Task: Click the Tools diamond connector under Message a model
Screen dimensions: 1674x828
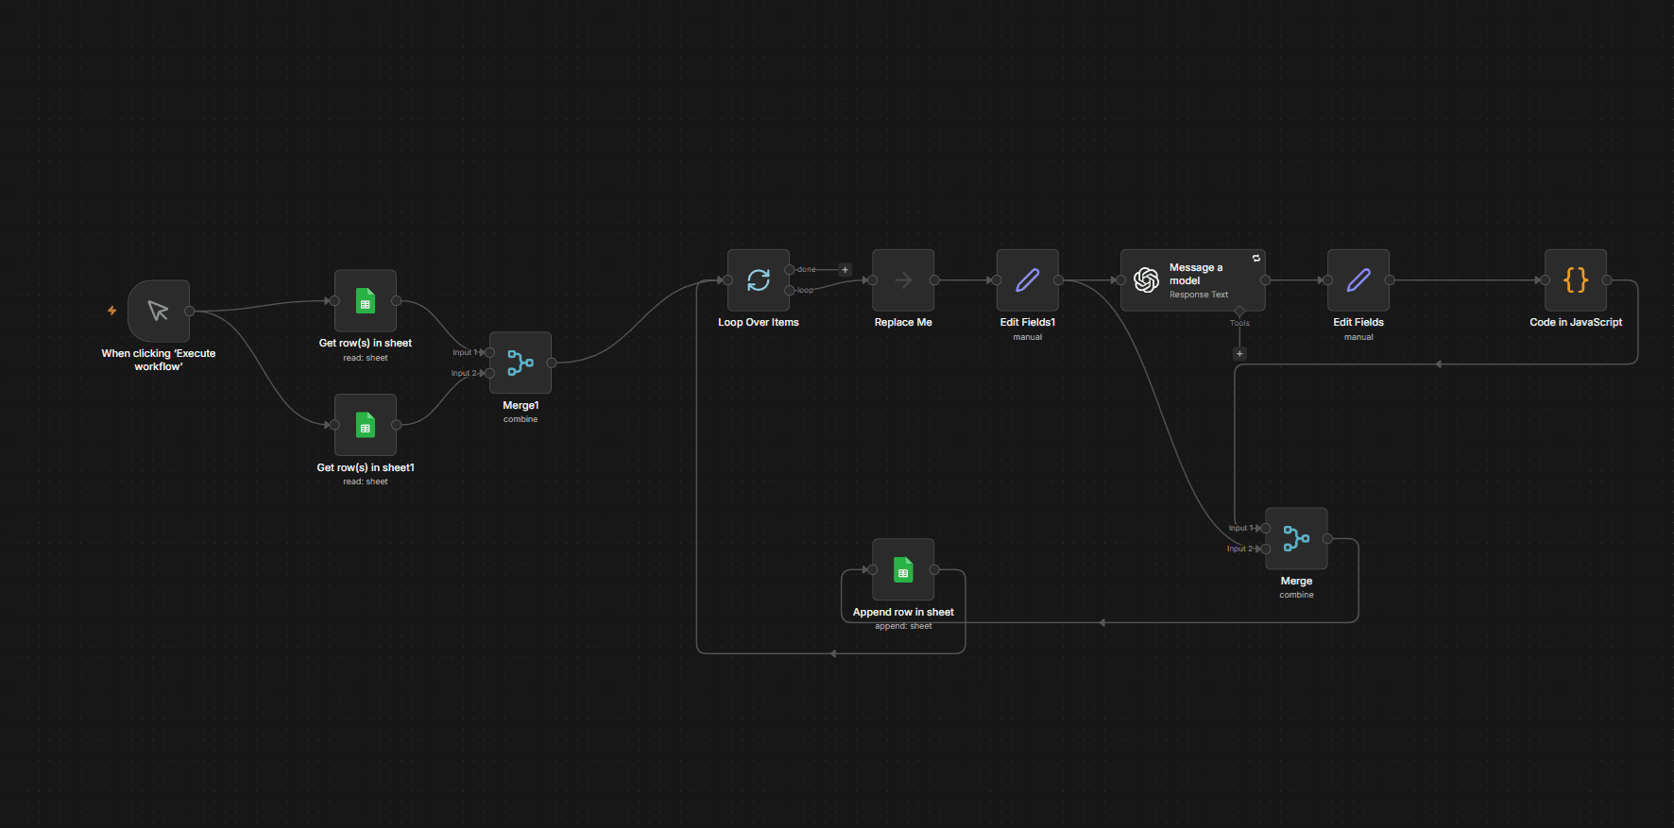Action: (x=1239, y=311)
